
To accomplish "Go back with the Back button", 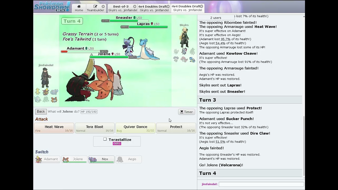I will (x=41, y=112).
